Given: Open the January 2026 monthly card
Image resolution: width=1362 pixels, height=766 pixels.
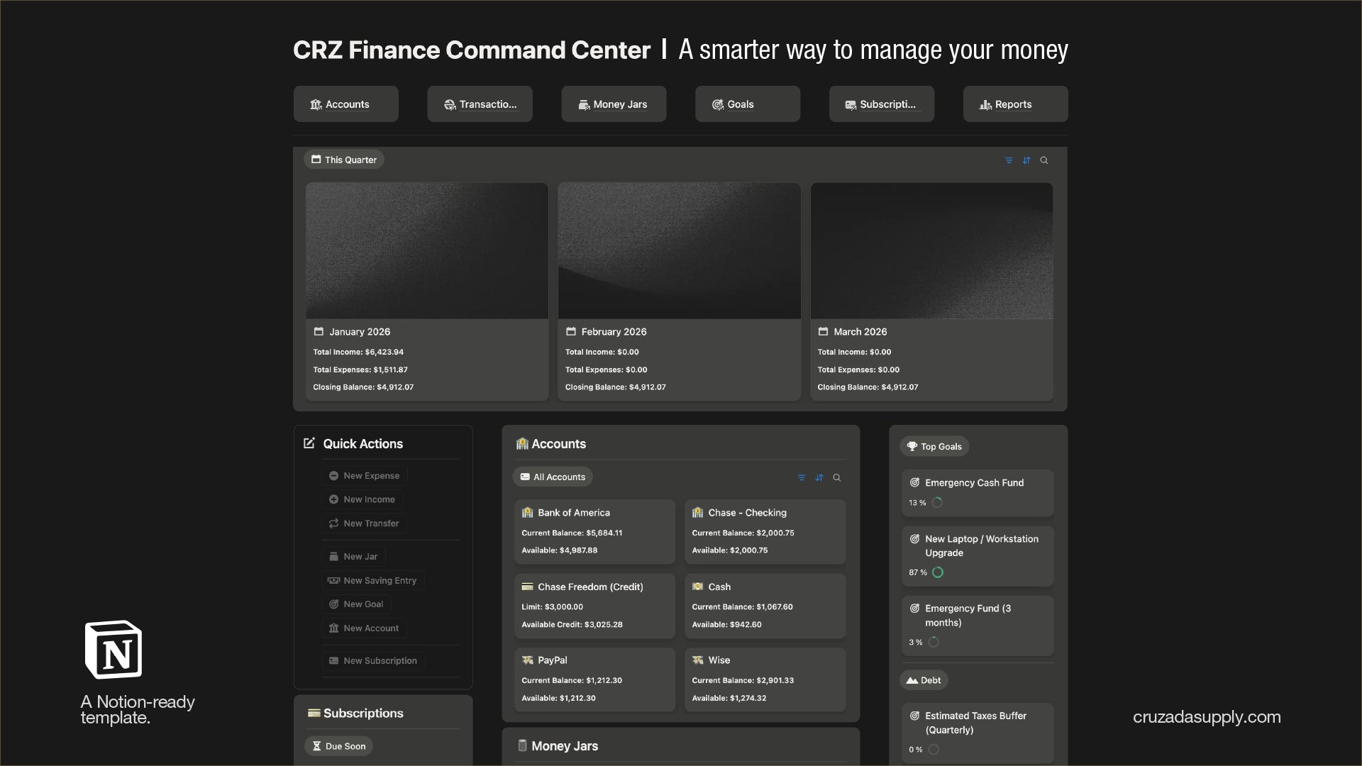Looking at the screenshot, I should click(426, 291).
